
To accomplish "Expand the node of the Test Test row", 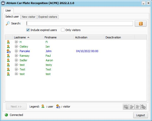I will coord(16,69).
